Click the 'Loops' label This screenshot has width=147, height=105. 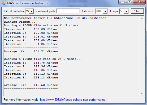pos(114,11)
